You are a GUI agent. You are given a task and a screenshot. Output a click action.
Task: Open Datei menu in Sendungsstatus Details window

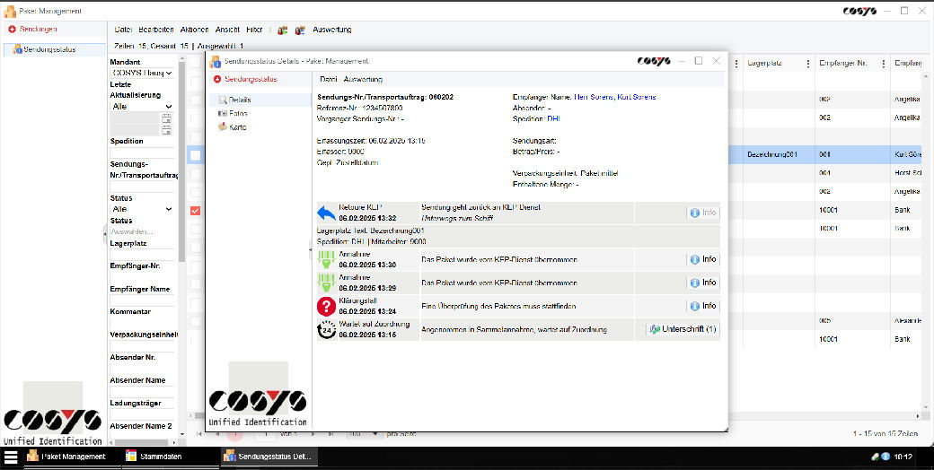[x=328, y=79]
